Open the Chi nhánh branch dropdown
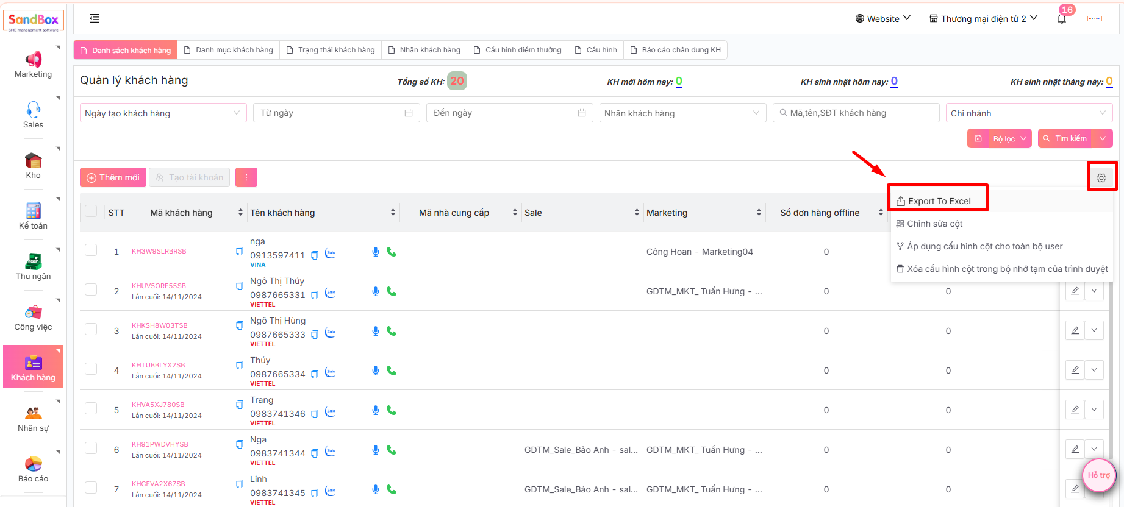 click(x=1028, y=113)
